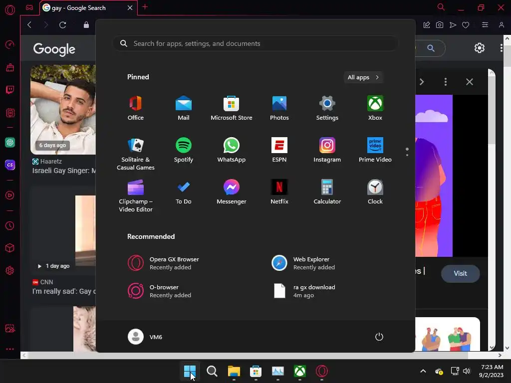Open the Photos app

click(279, 108)
